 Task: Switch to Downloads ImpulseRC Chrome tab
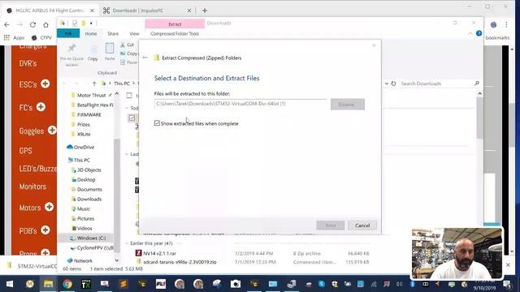[x=148, y=11]
